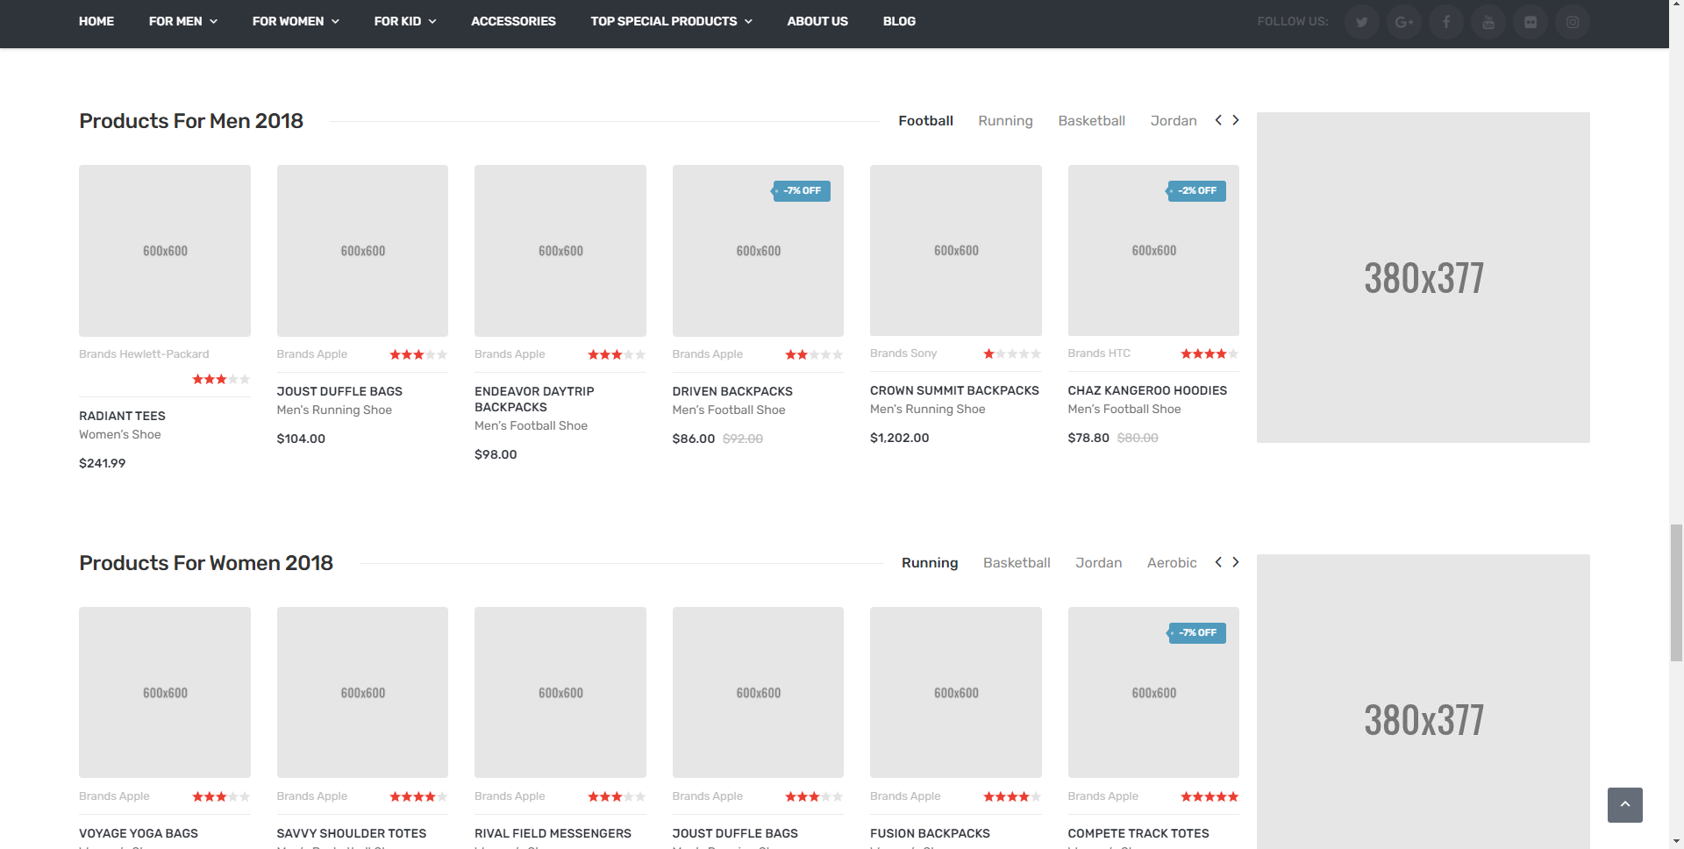
Task: Select Basketball tab in Women products
Action: click(x=1017, y=562)
